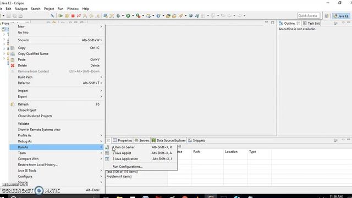Click the Paste clipboard icon in context menu
The image size is (352, 198).
[x=13, y=60]
